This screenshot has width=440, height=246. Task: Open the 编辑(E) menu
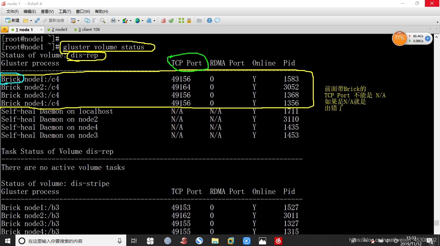point(30,12)
